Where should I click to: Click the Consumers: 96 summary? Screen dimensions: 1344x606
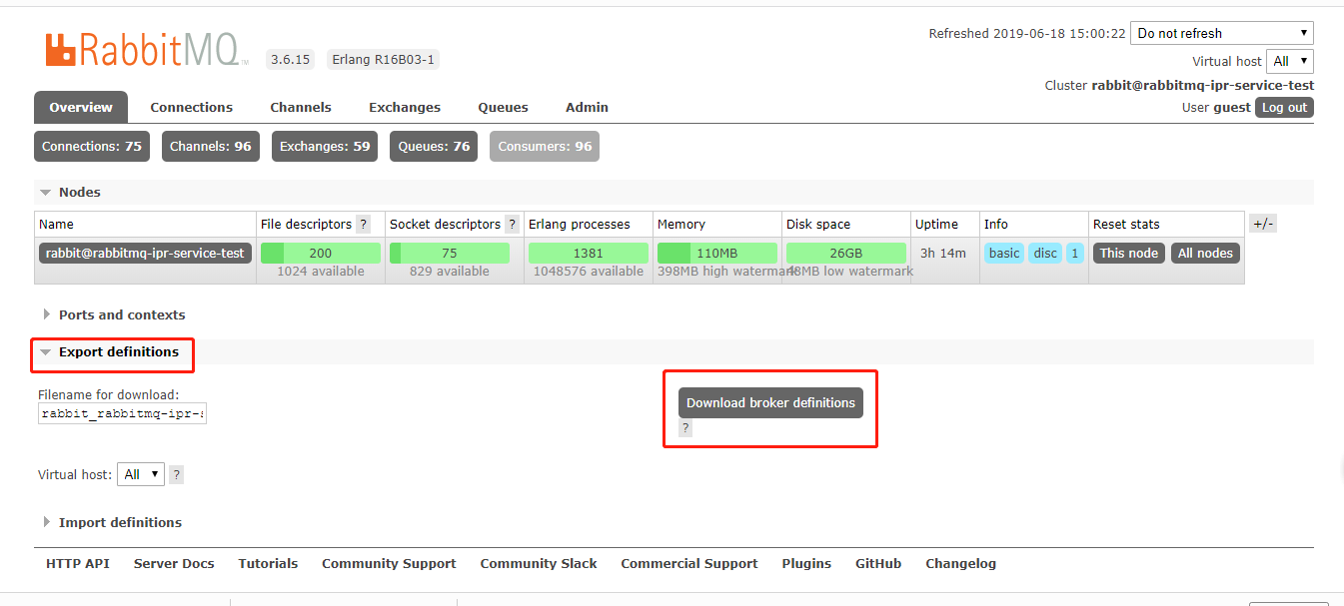pos(545,146)
